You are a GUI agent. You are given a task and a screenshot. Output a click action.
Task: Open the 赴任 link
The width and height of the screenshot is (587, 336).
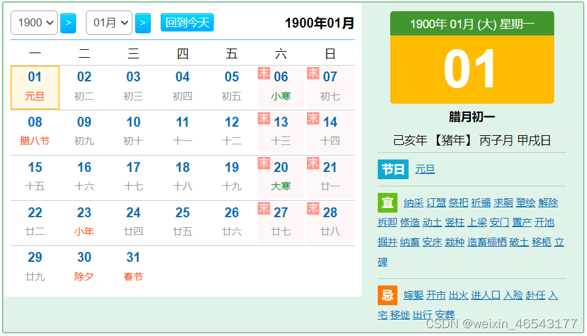pyautogui.click(x=536, y=295)
